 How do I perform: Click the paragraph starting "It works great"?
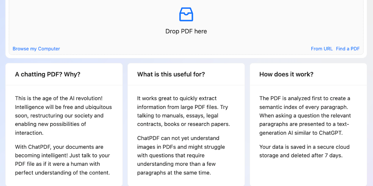pos(183,111)
